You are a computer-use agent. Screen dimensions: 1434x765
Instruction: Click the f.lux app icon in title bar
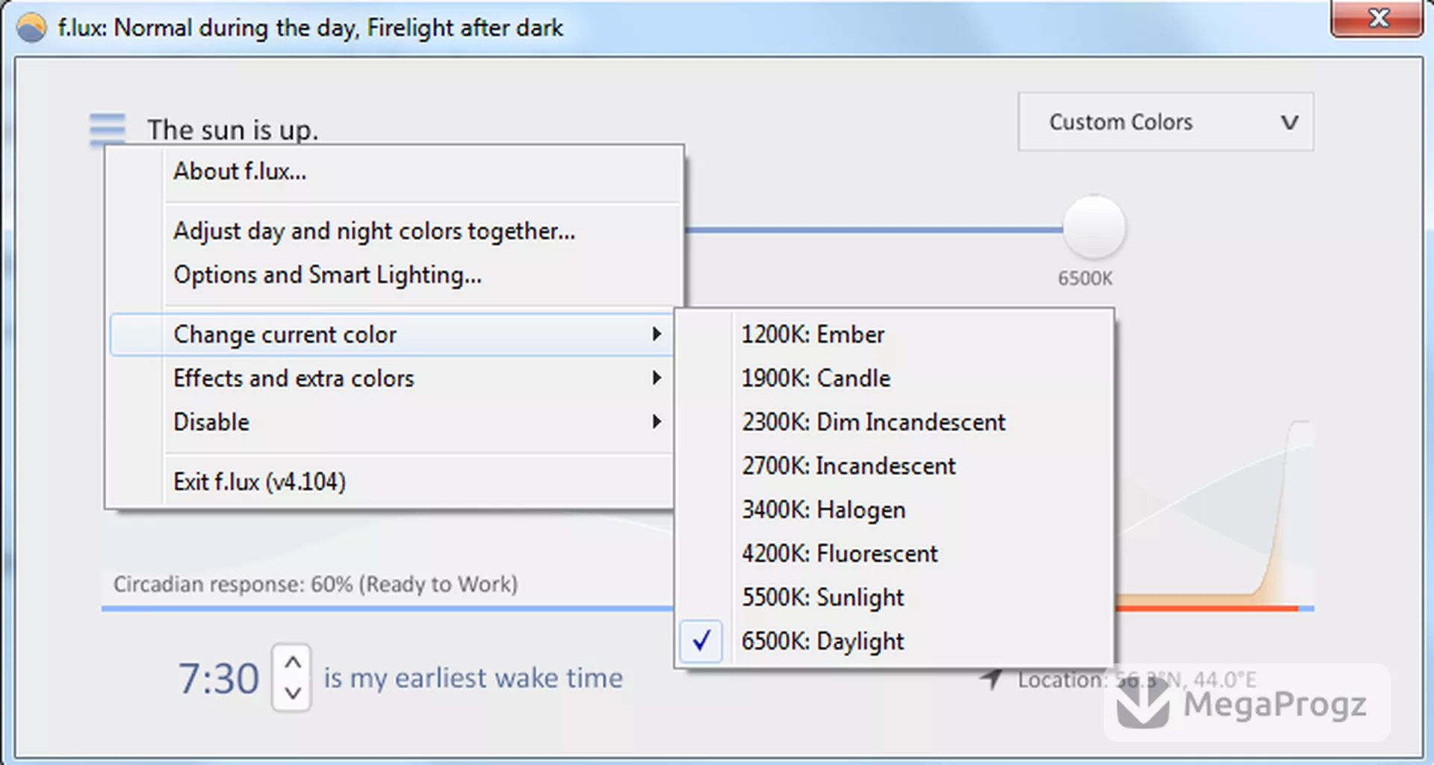31,28
